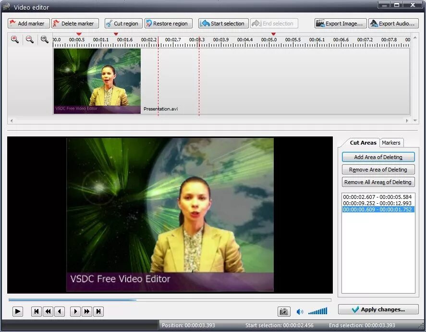Take a snapshot with camera icon
Image resolution: width=426 pixels, height=332 pixels.
284,312
